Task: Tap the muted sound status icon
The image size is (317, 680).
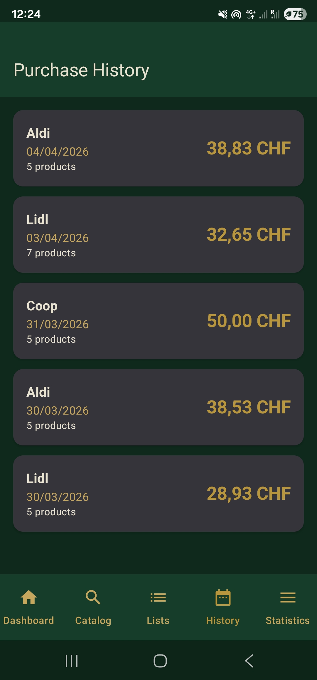Action: 223,14
